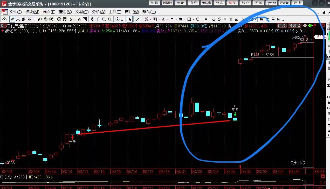Toggle the padlock lock-drawings icon
This screenshot has width=330, height=189.
(236, 19)
